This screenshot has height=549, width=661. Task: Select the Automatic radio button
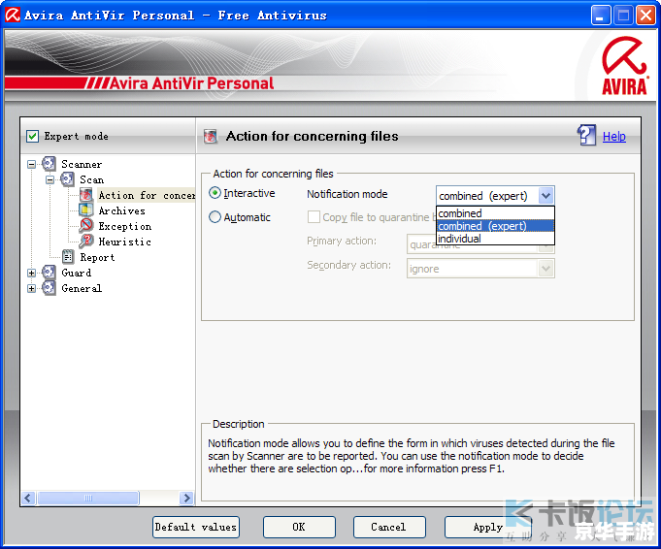(215, 217)
